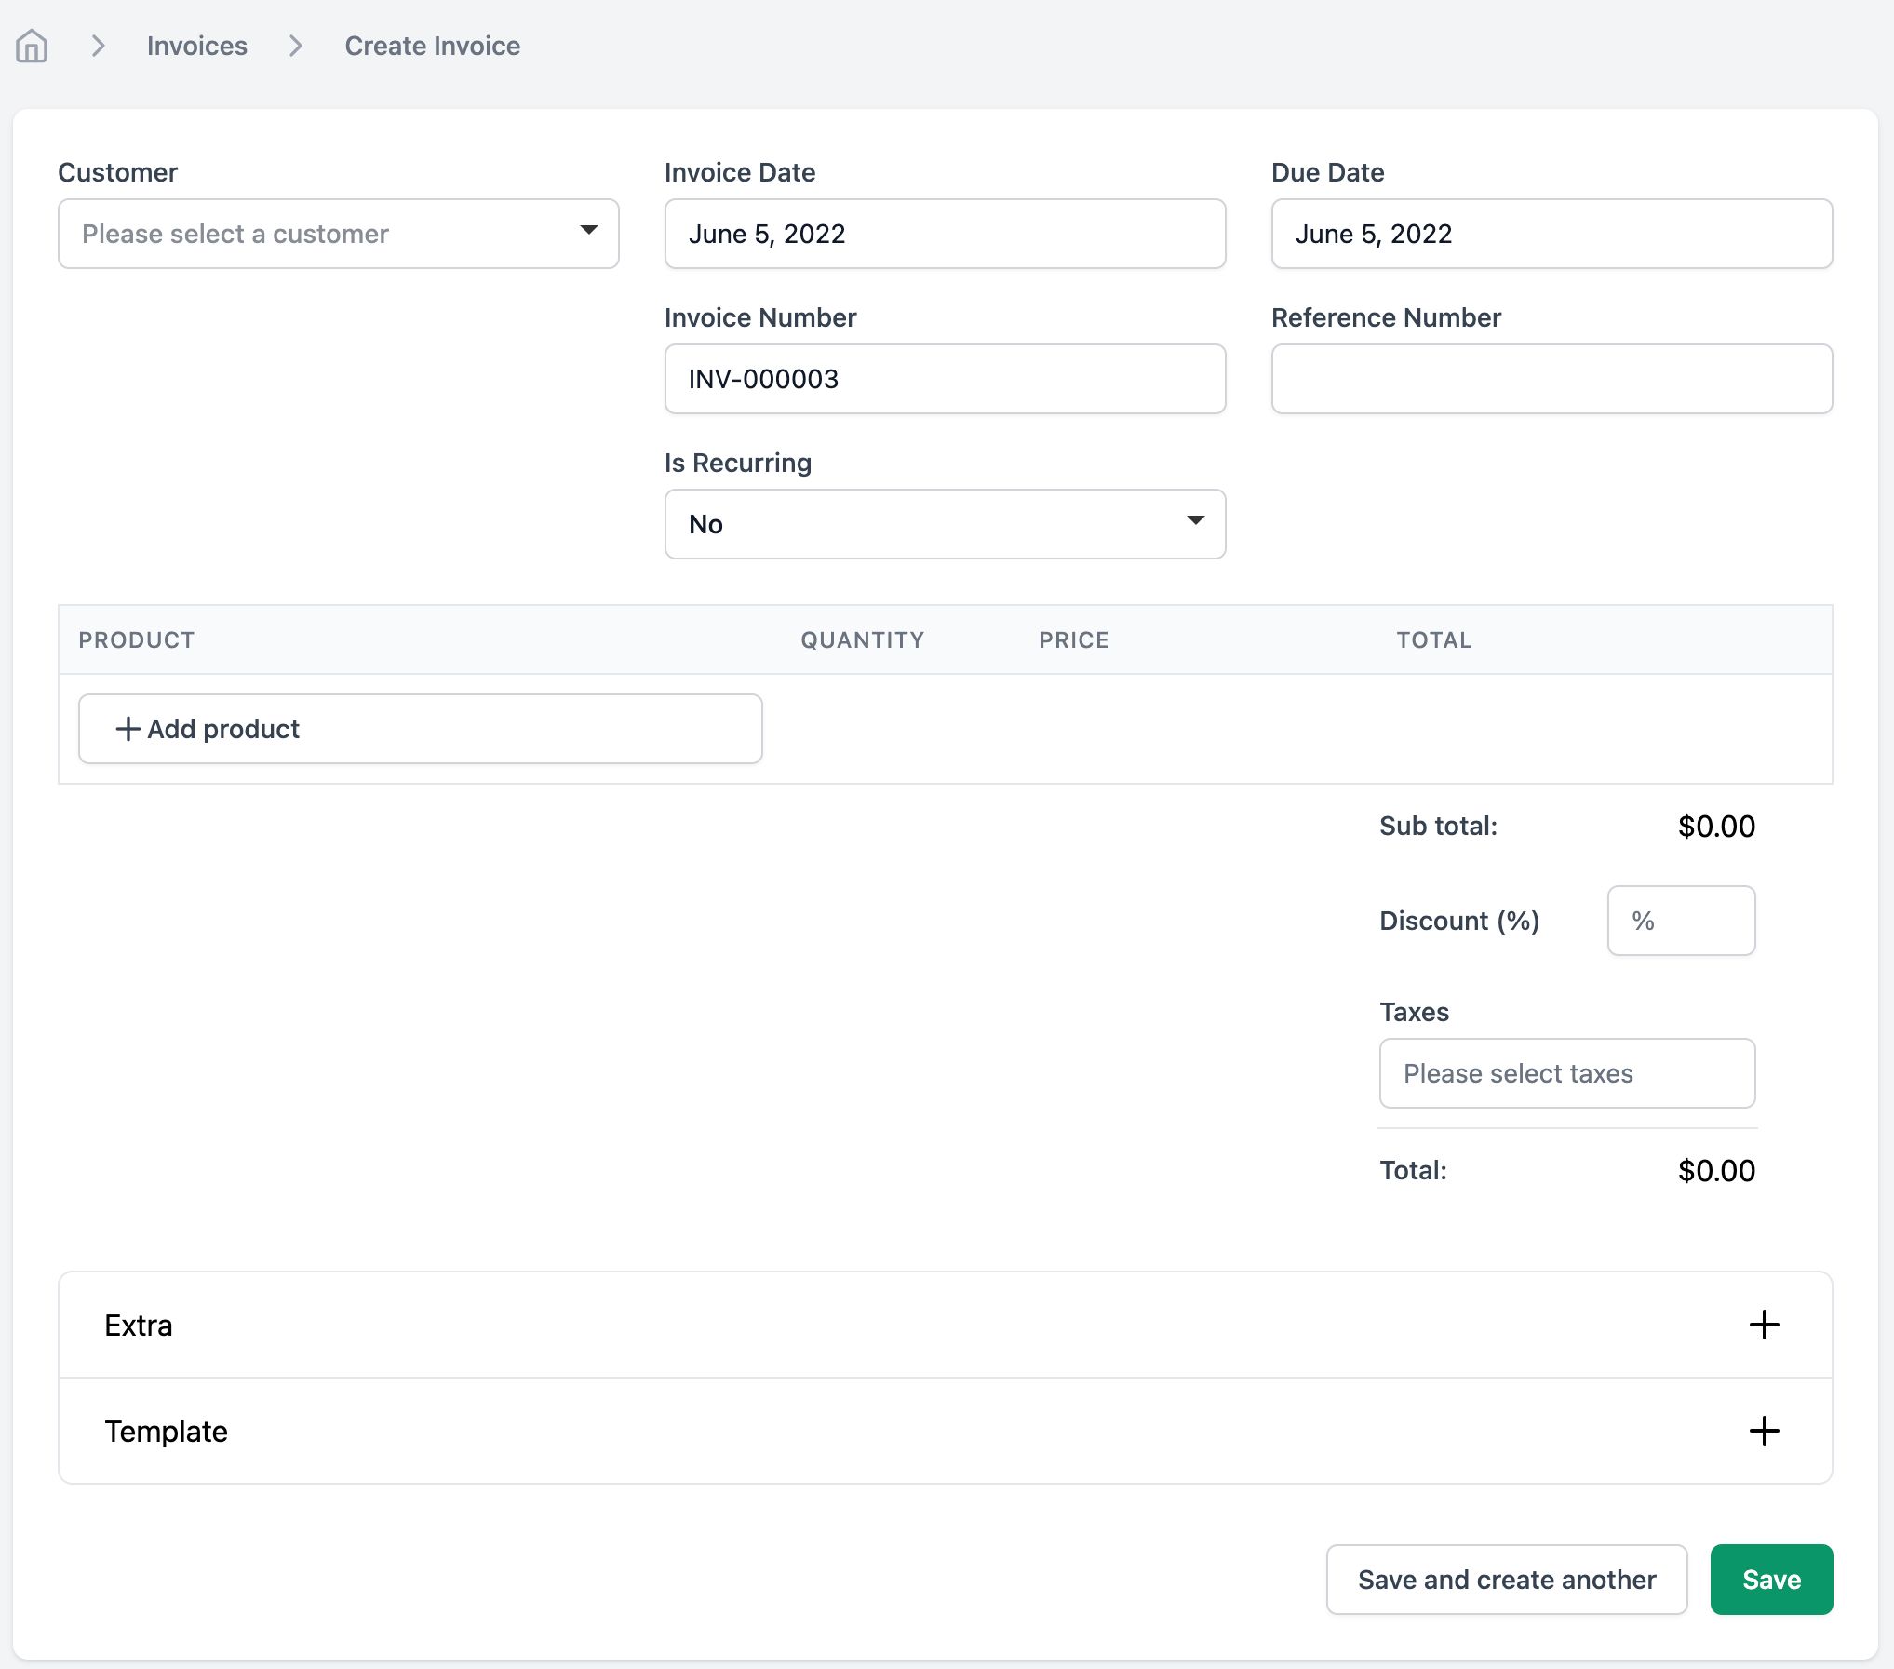Select Create Invoice in the breadcrumb trail
The image size is (1894, 1669).
point(432,45)
